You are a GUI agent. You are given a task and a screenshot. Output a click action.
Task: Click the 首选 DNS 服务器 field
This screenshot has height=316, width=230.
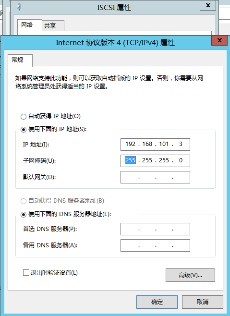[x=155, y=229]
